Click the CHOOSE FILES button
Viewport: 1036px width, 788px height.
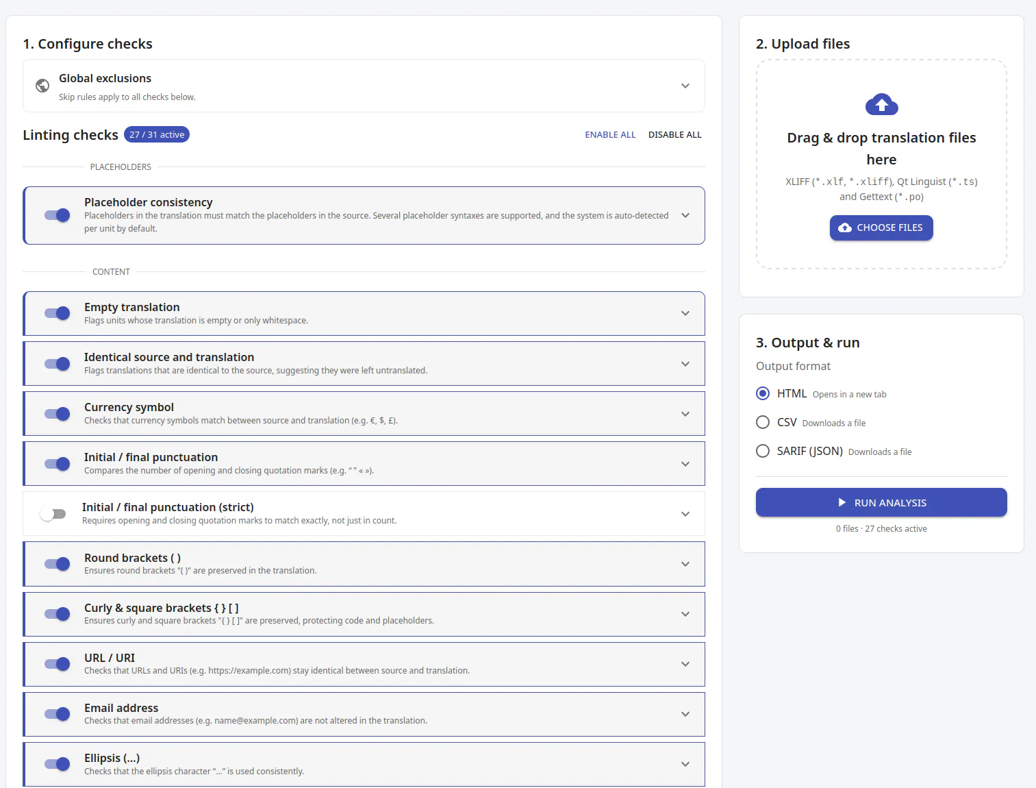click(x=881, y=227)
